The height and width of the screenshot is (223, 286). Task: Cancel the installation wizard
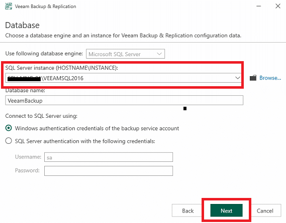click(x=265, y=210)
